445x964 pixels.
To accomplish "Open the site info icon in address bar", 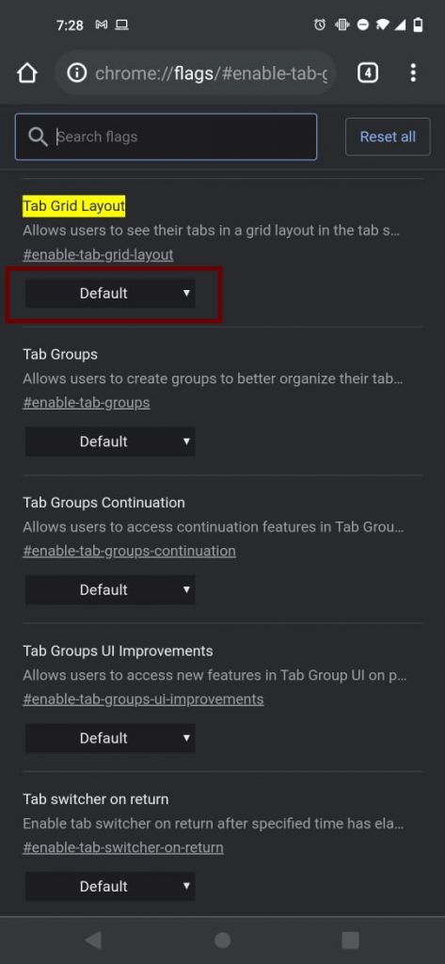I will pyautogui.click(x=77, y=73).
